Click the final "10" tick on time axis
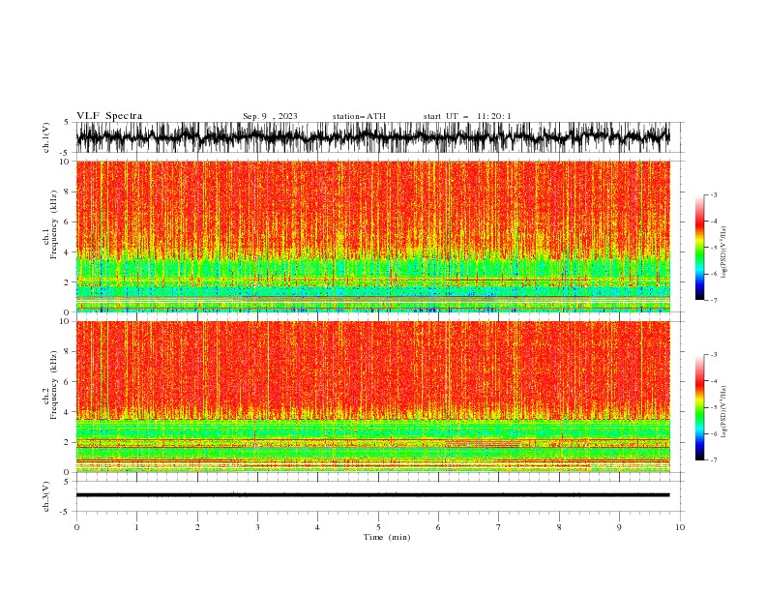Image resolution: width=766 pixels, height=592 pixels. click(x=680, y=527)
